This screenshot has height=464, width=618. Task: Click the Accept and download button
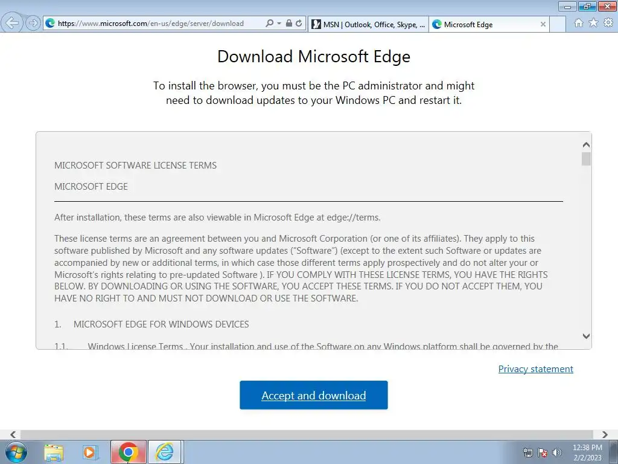[x=314, y=395]
